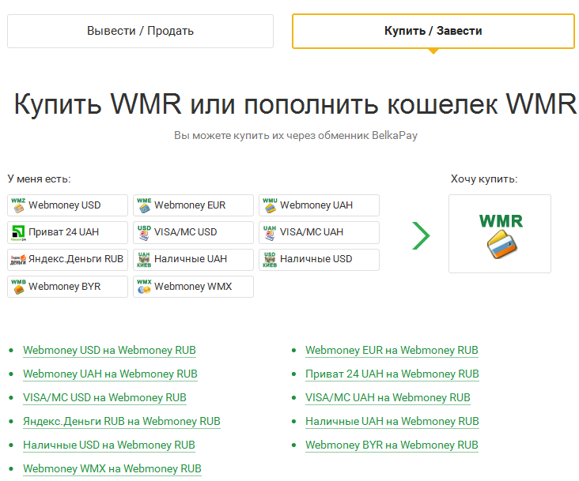Screen dimensions: 579x481
Task: Select the Приват 24 UAH label
Action: point(64,232)
